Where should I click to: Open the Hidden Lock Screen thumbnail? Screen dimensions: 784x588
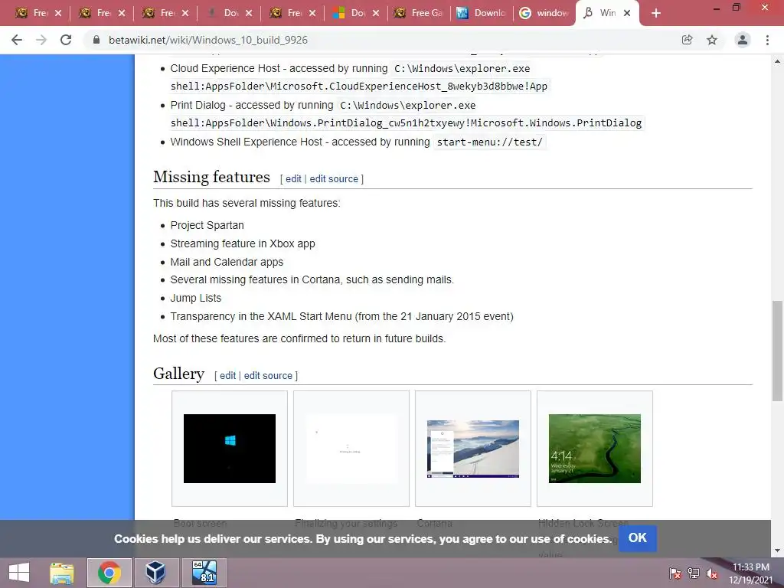pos(594,449)
